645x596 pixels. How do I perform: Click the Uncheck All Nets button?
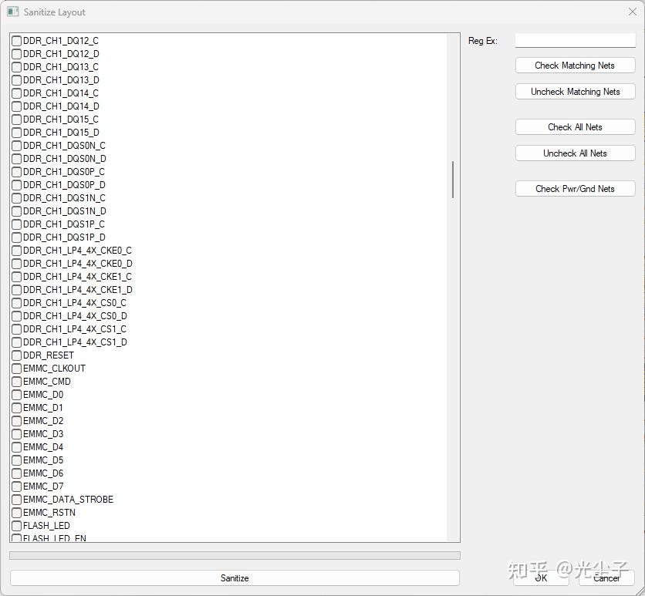(x=575, y=153)
